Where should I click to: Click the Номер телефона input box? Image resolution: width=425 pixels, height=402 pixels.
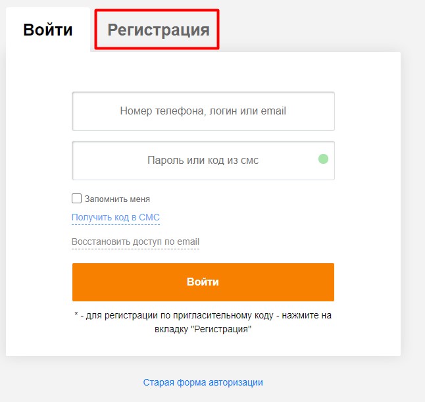[203, 111]
